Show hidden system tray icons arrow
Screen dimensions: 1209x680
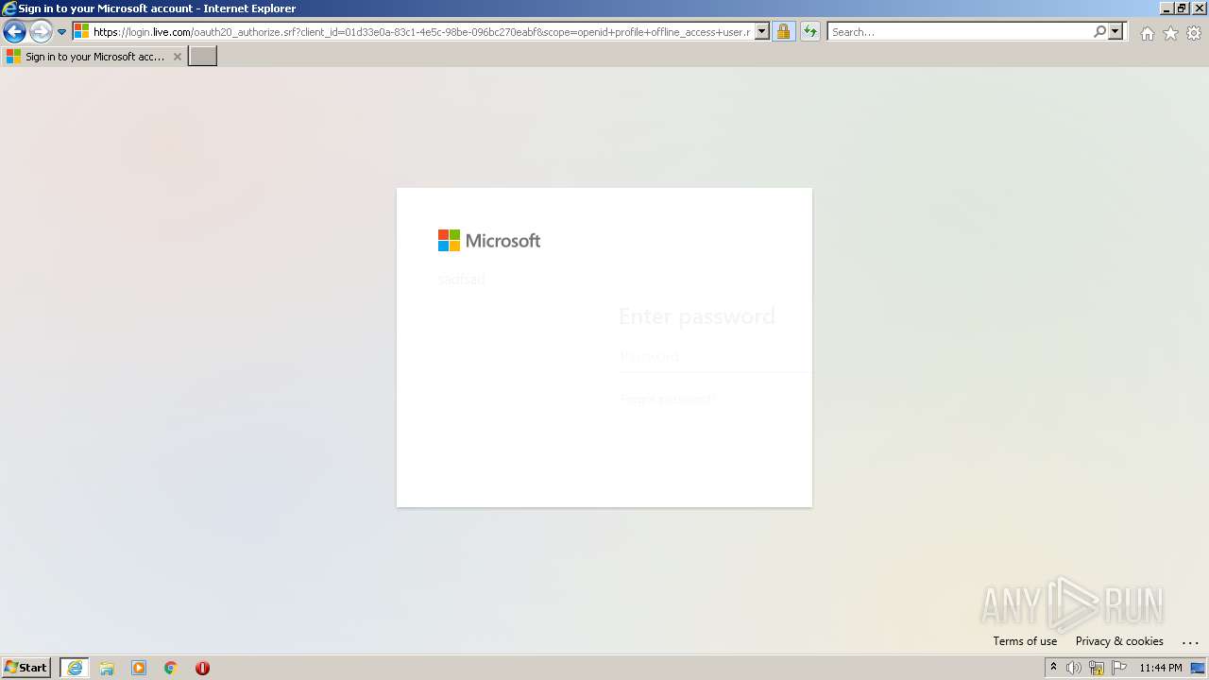(1053, 668)
